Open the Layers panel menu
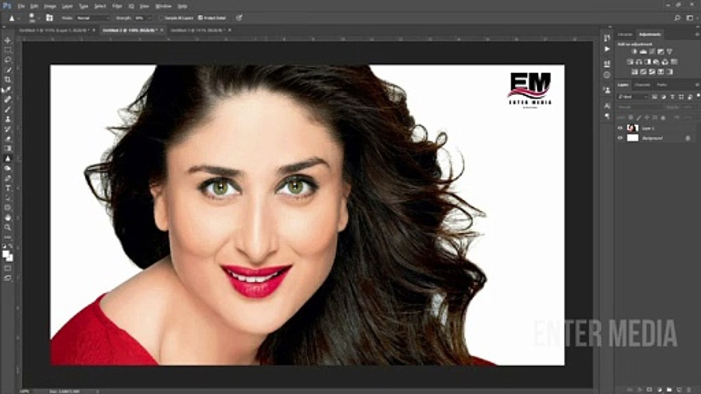The height and width of the screenshot is (394, 701). pyautogui.click(x=697, y=85)
